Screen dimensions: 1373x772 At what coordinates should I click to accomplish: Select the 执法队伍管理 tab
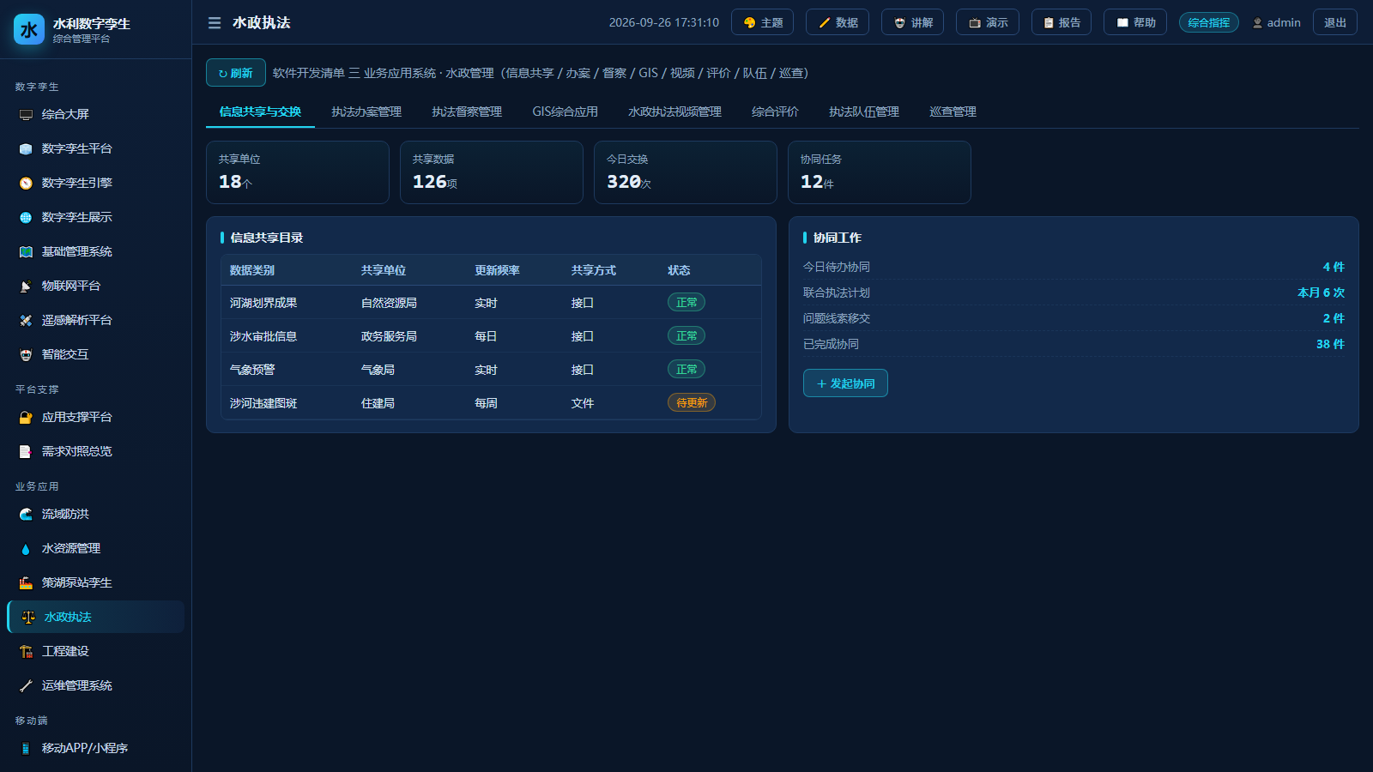click(x=864, y=112)
